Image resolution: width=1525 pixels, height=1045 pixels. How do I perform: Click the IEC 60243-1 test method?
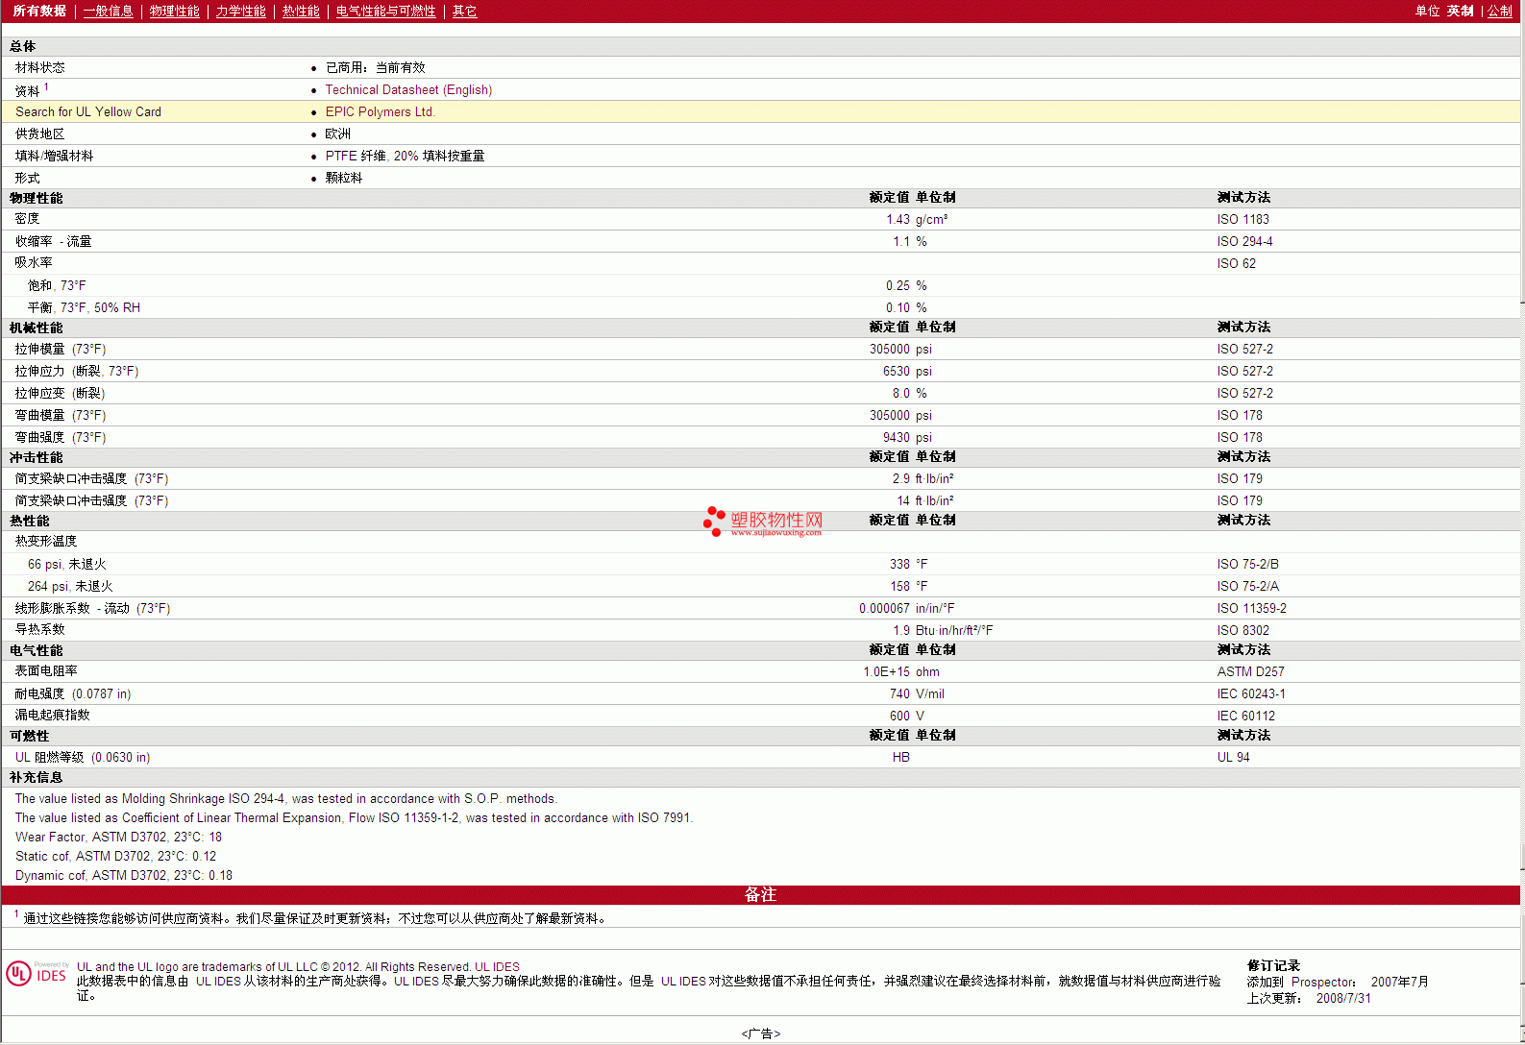[1250, 694]
